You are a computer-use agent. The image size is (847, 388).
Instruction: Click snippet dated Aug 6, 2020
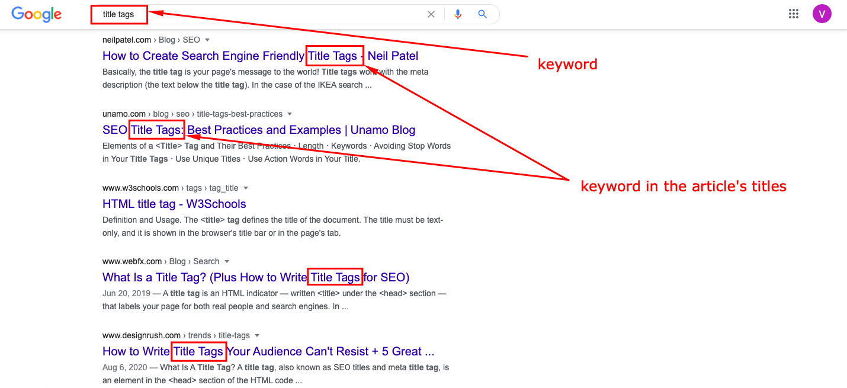click(275, 374)
